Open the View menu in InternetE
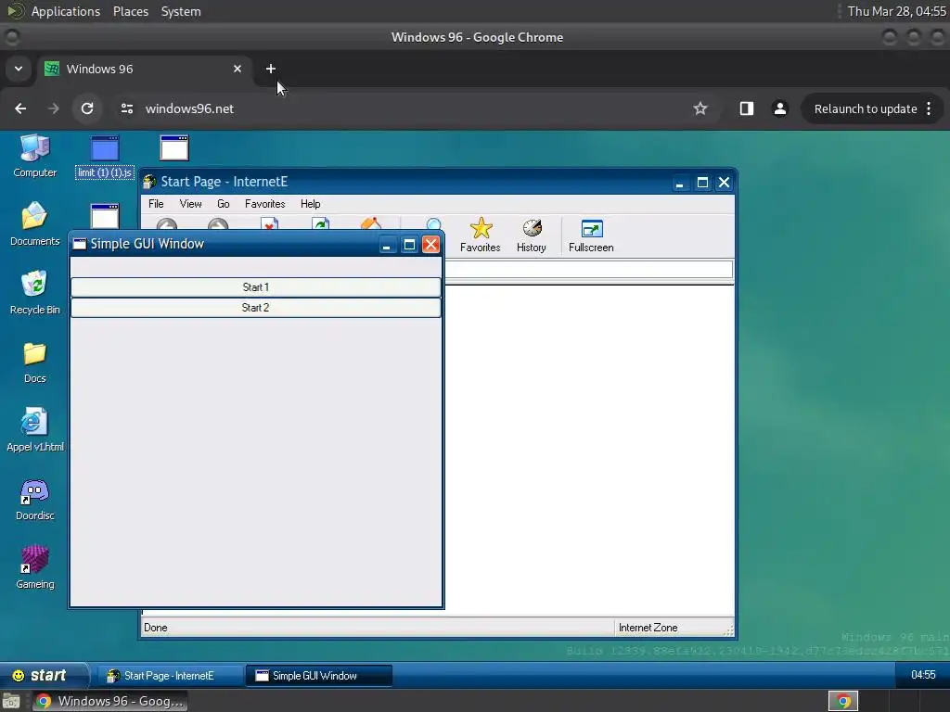The image size is (950, 712). (x=190, y=204)
